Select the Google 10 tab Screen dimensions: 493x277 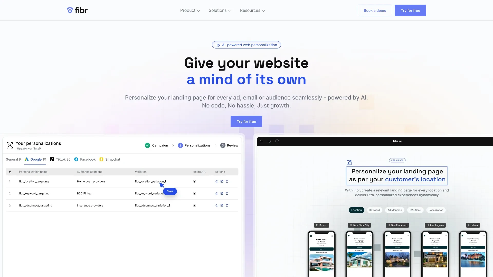(x=35, y=159)
